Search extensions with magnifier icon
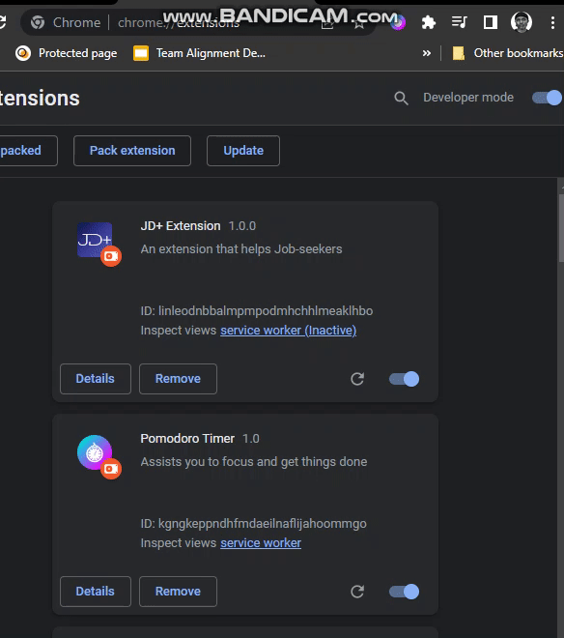 coord(401,98)
